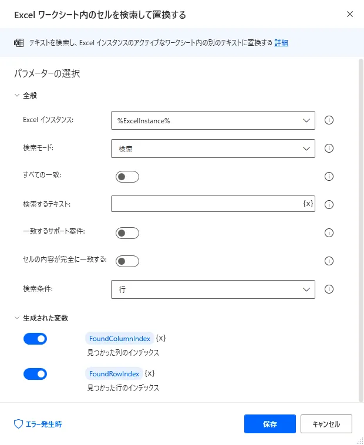Collapse the 全般 section
364x445 pixels.
pos(17,95)
